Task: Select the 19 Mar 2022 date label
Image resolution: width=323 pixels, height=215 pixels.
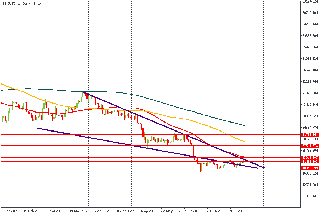Action: click(x=79, y=211)
